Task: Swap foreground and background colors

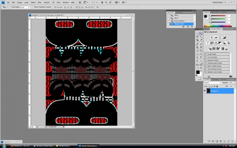Action: [x=201, y=71]
